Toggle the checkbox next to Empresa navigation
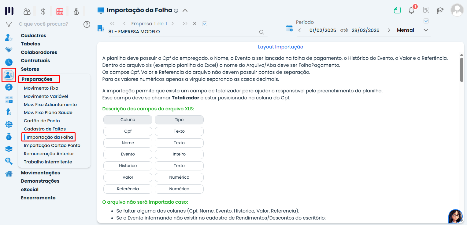The height and width of the screenshot is (225, 467). pyautogui.click(x=205, y=24)
